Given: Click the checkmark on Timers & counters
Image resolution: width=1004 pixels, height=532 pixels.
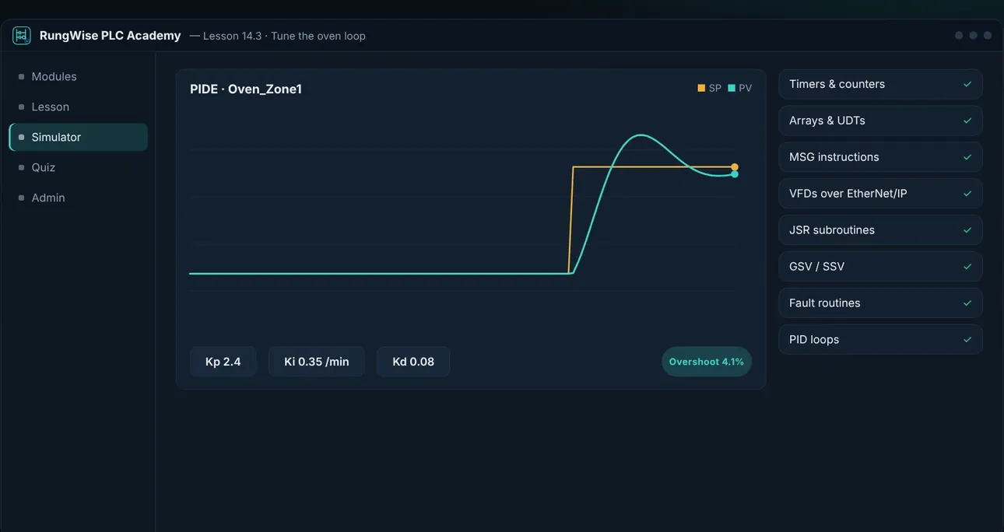Looking at the screenshot, I should pyautogui.click(x=967, y=84).
